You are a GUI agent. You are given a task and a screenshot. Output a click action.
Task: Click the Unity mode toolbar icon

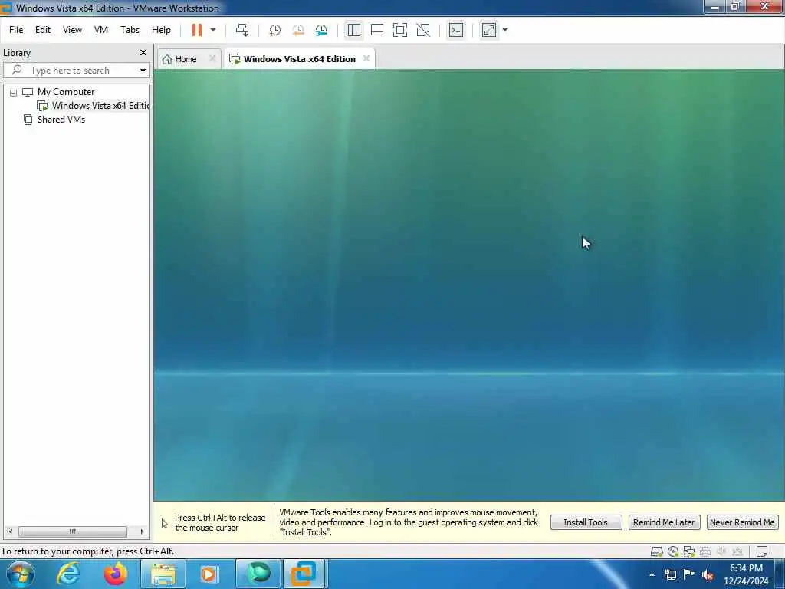tap(423, 30)
